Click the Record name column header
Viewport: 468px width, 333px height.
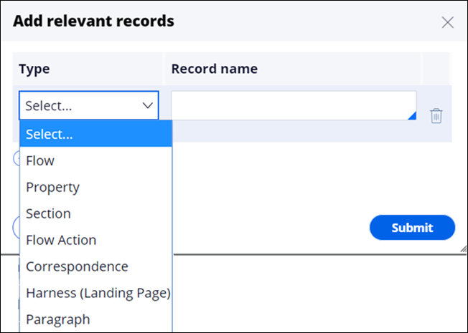coord(214,69)
